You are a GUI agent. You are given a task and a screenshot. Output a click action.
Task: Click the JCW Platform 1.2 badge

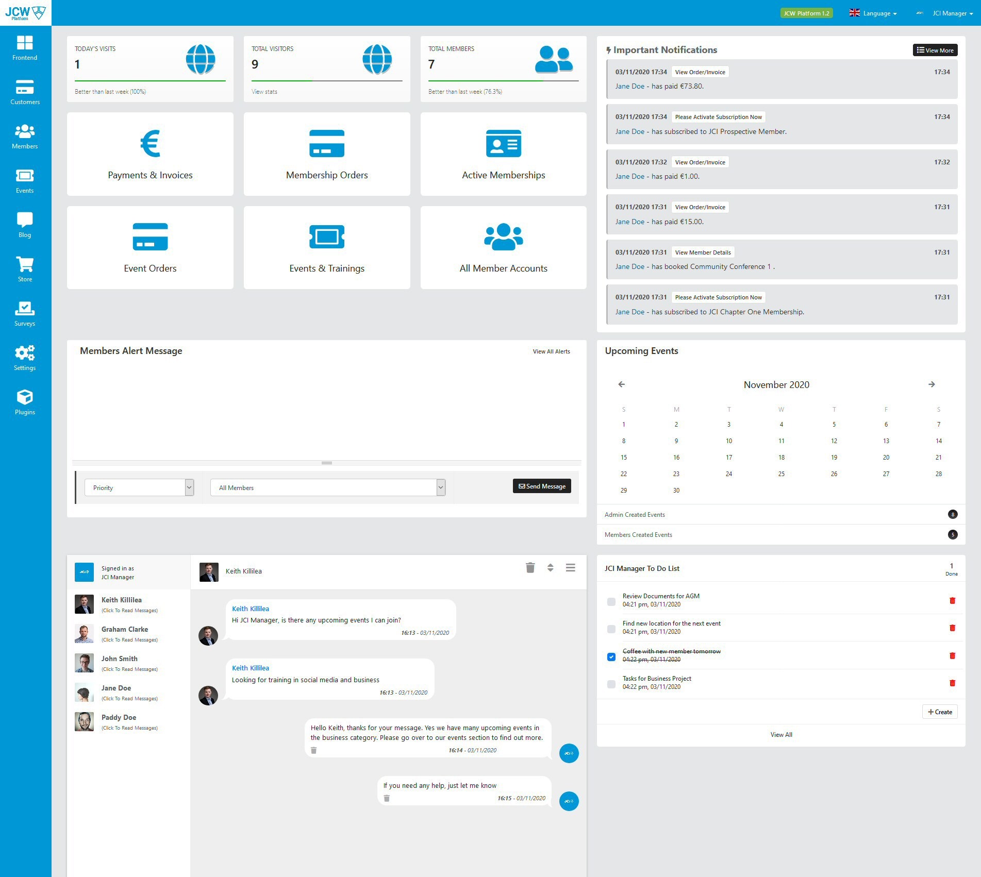coord(806,13)
